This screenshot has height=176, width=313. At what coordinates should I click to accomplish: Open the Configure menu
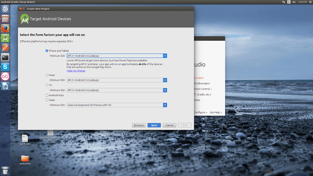[x=200, y=112]
